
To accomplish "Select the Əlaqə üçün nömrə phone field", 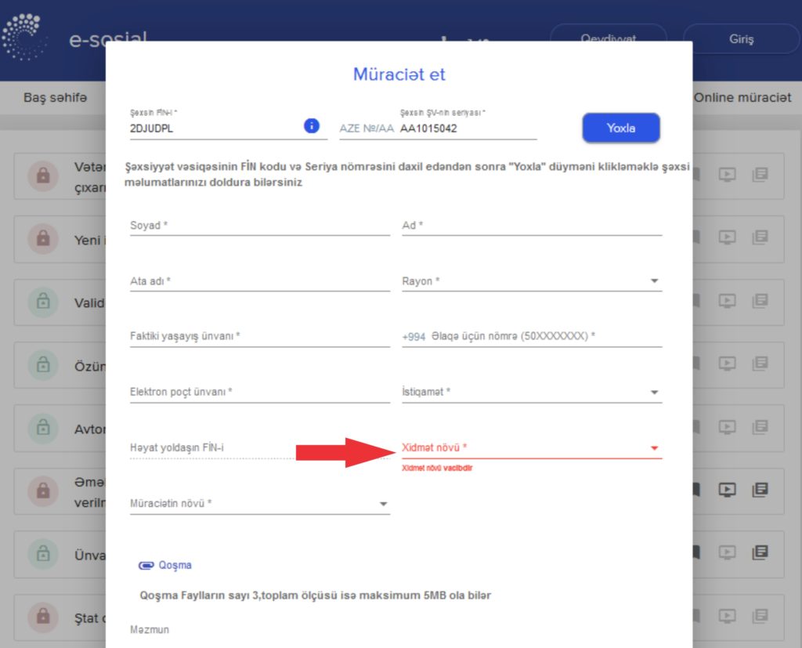I will coord(545,336).
